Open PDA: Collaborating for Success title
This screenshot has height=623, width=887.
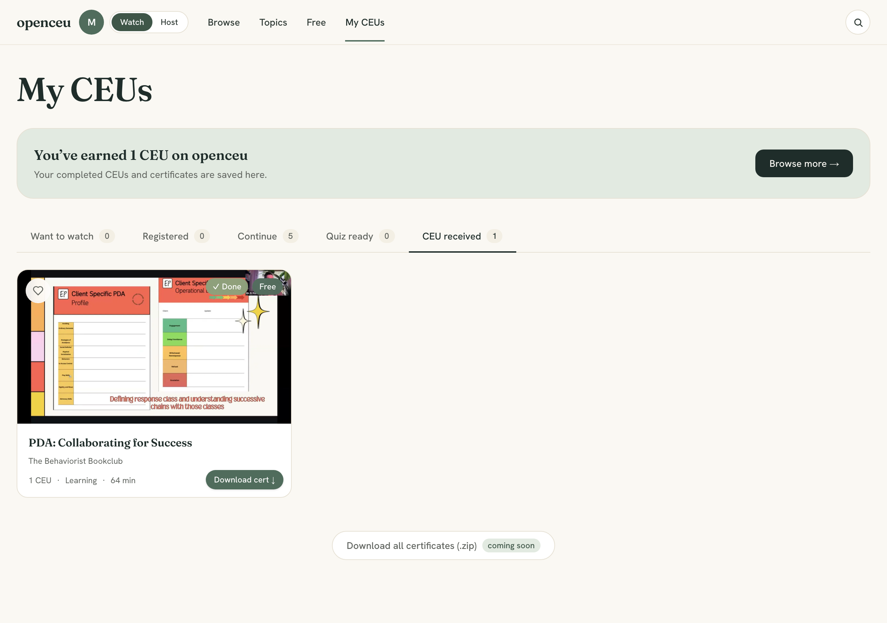110,443
